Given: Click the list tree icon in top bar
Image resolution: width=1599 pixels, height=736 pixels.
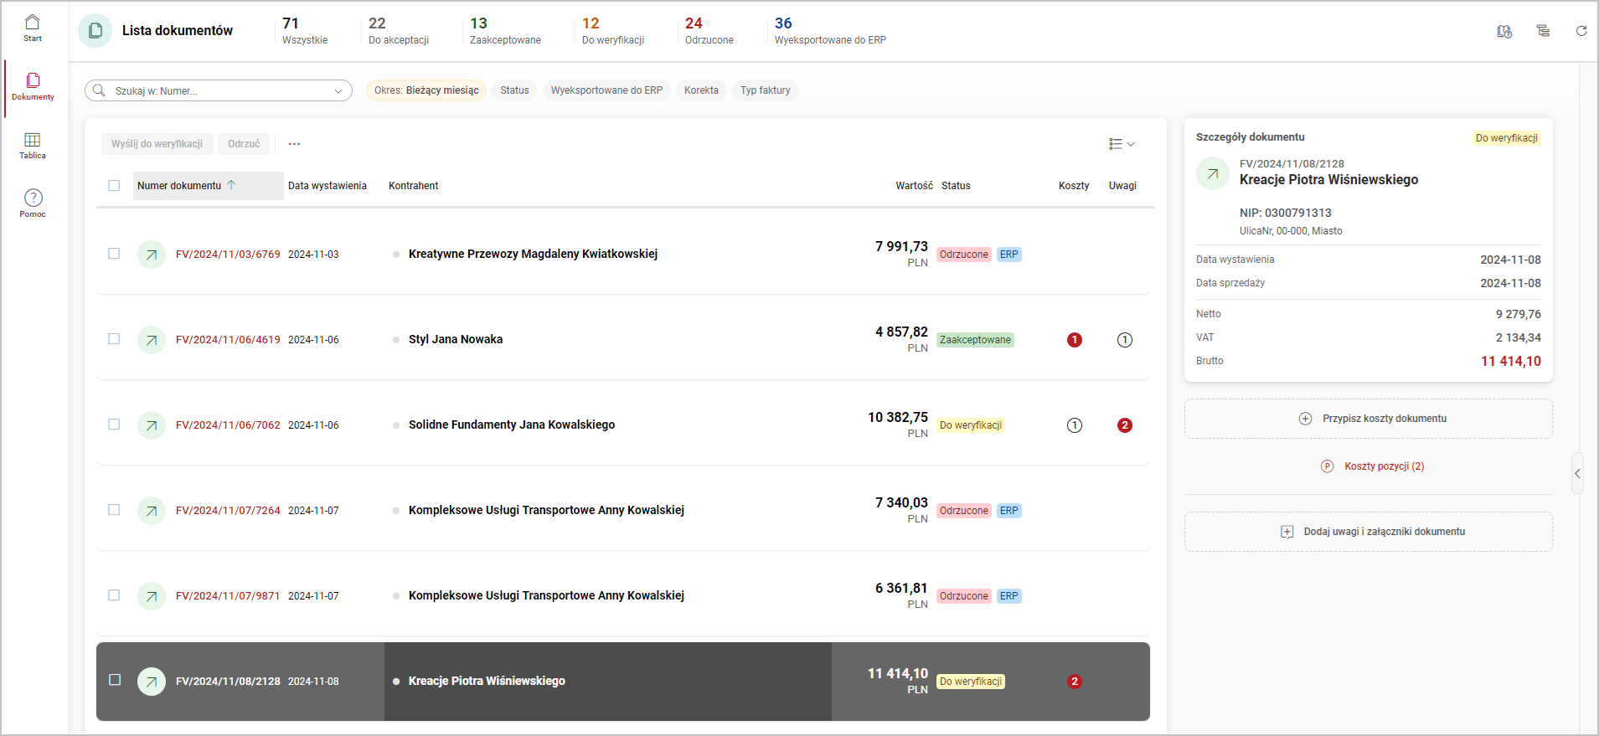Looking at the screenshot, I should point(1543,31).
